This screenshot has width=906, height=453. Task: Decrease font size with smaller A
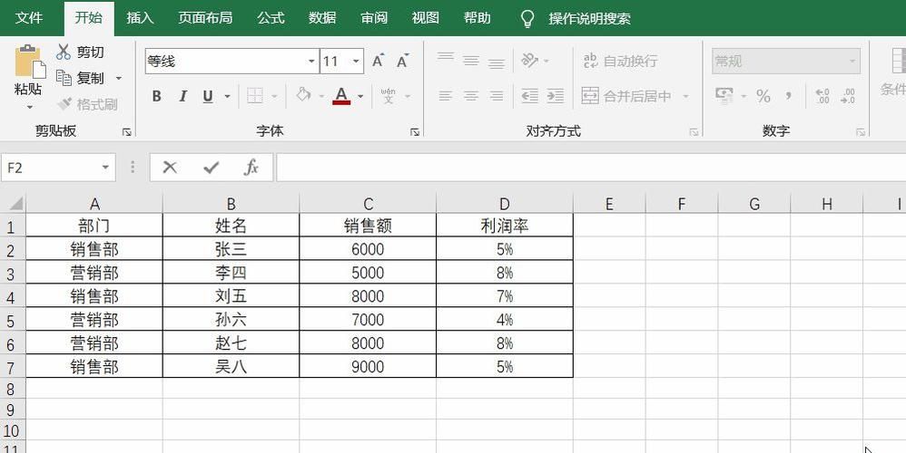[403, 61]
